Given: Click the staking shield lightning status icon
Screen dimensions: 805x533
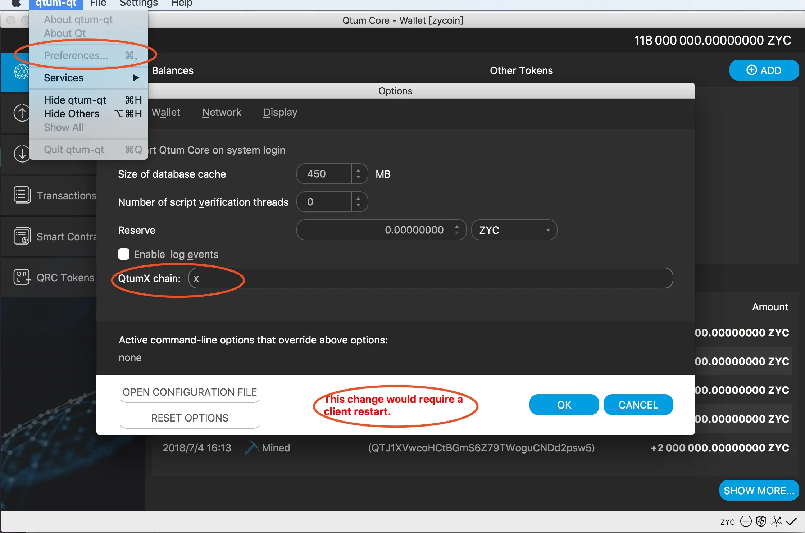Looking at the screenshot, I should pyautogui.click(x=761, y=521).
